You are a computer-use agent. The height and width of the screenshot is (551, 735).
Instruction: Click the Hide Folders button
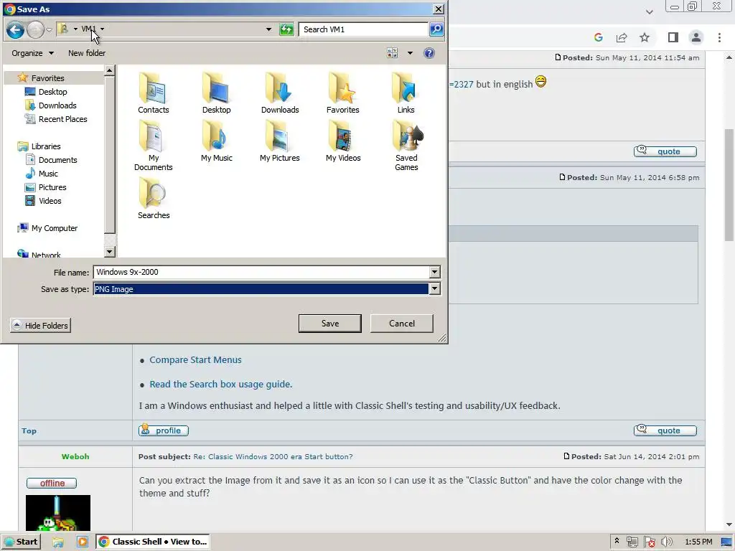[40, 325]
